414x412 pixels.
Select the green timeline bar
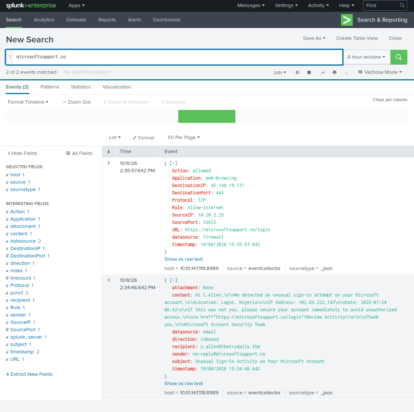tap(207, 117)
